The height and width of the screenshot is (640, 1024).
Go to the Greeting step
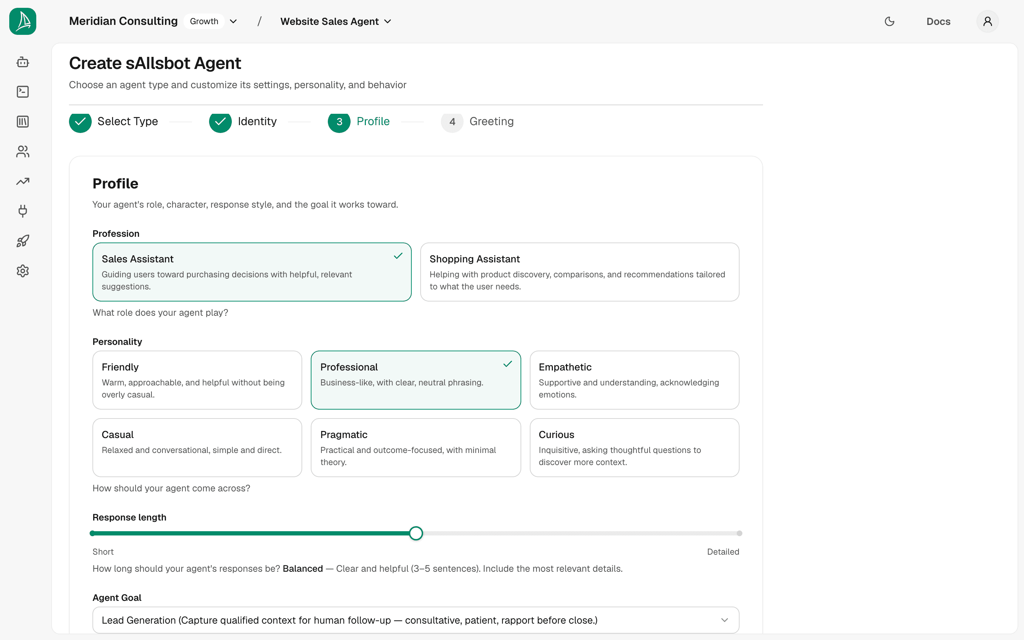click(477, 122)
